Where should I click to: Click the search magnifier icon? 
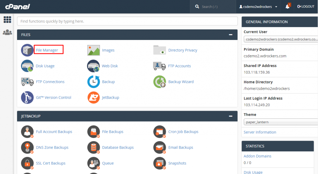(197, 7)
